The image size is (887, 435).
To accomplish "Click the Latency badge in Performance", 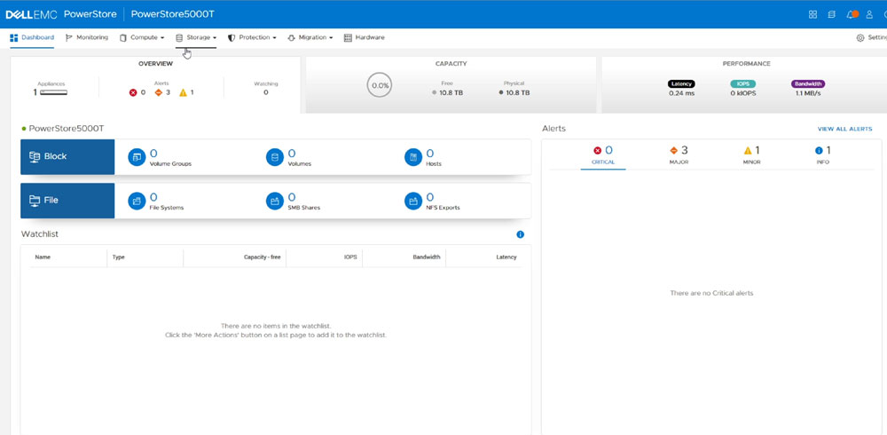I will pos(681,83).
